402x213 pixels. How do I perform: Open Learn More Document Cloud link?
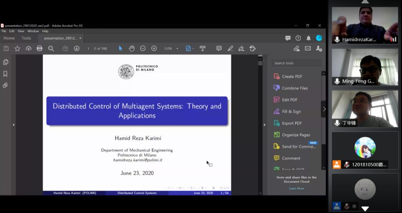296,188
